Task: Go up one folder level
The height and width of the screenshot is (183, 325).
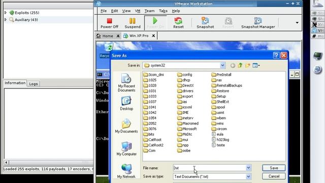Action: click(x=240, y=66)
